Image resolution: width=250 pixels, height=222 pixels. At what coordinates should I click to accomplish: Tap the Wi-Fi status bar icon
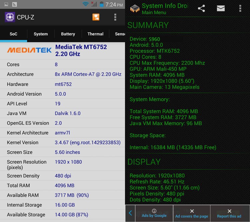(86, 4)
